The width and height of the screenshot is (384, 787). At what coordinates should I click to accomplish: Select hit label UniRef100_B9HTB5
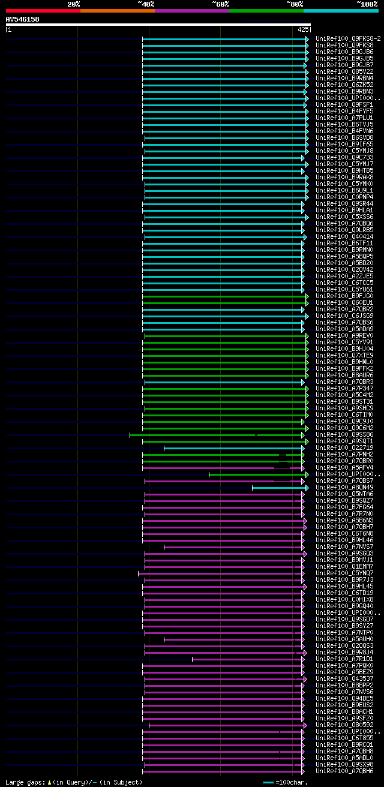pyautogui.click(x=345, y=170)
